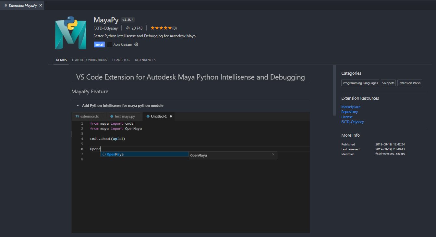Click the readme vertical scrollbar
This screenshot has height=237, width=436.
(334, 90)
